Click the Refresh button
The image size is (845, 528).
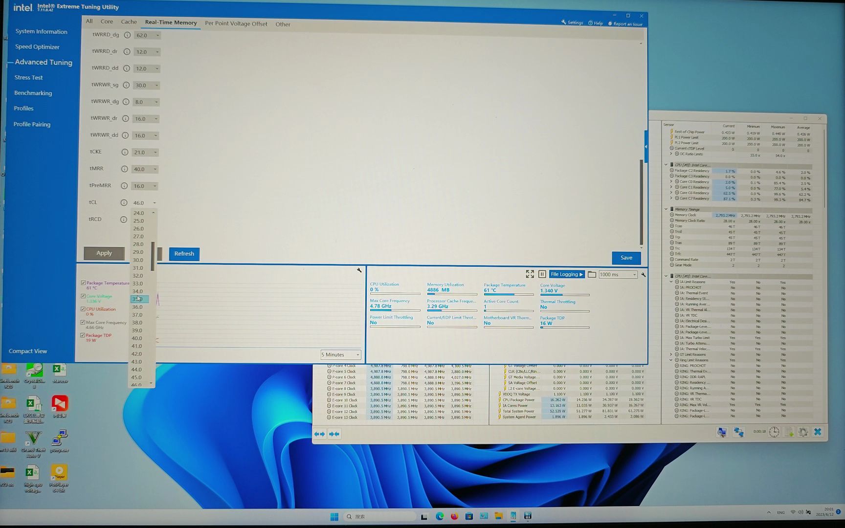point(184,254)
